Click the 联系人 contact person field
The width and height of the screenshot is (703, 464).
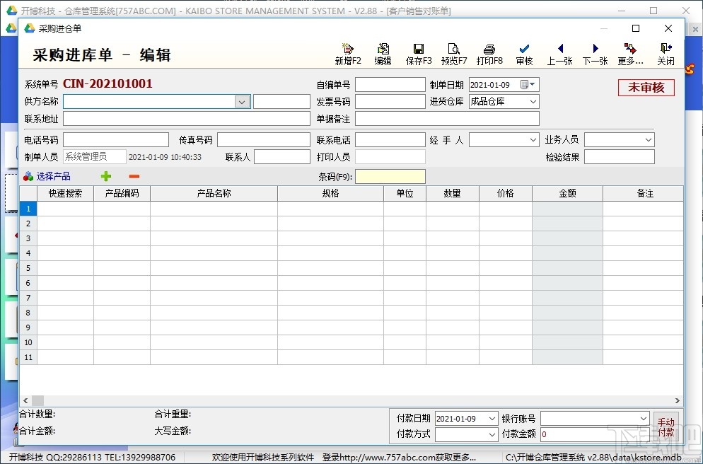click(282, 157)
